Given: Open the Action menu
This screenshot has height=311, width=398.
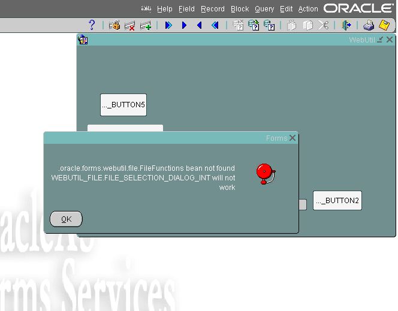Looking at the screenshot, I should click(x=308, y=9).
